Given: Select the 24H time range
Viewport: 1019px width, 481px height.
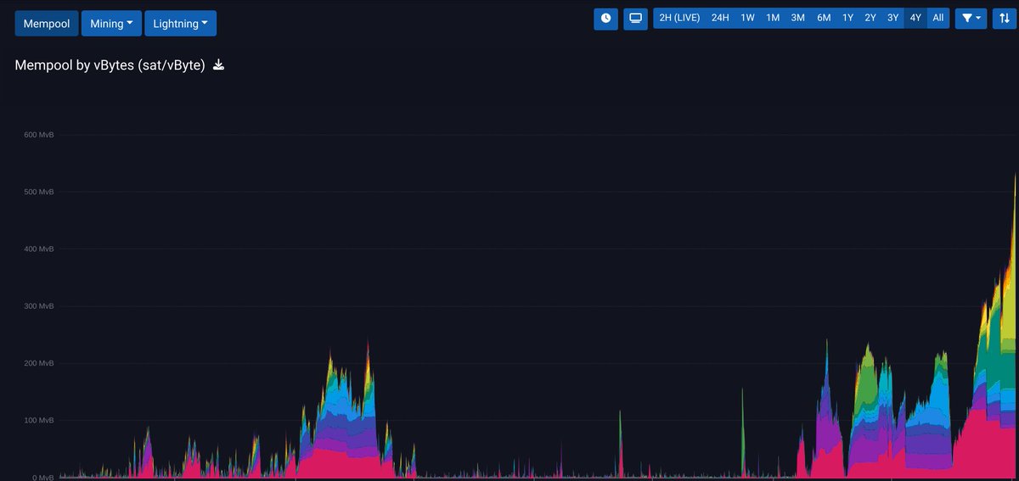Looking at the screenshot, I should (720, 18).
